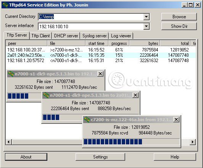Switch to the Log viewer tab
The width and height of the screenshot is (203, 168).
coord(121,36)
